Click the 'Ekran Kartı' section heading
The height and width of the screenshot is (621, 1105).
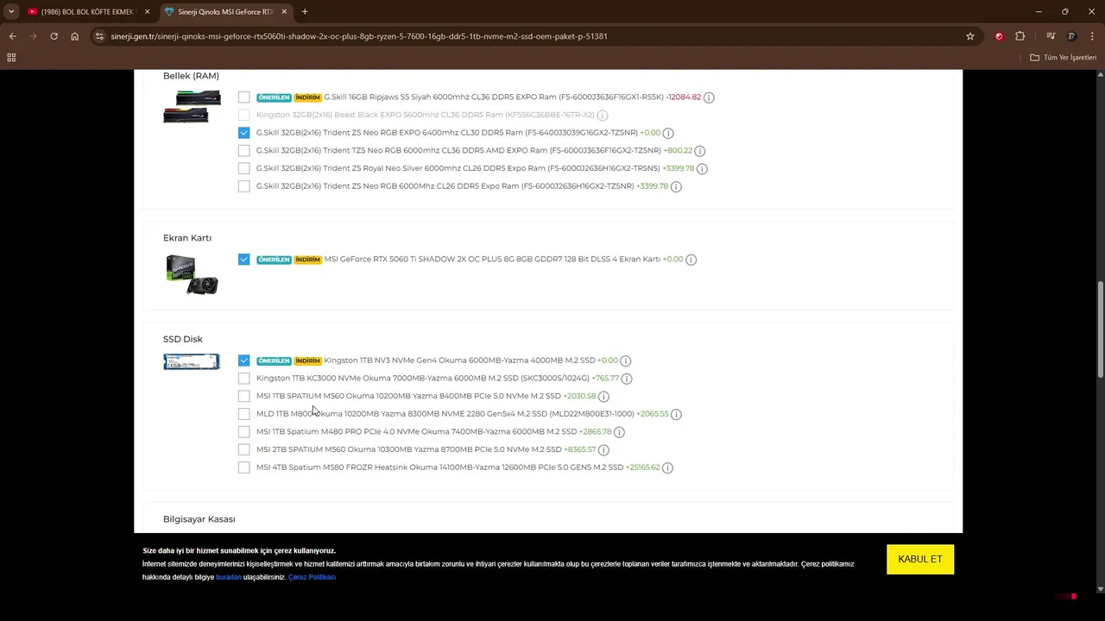pos(187,238)
